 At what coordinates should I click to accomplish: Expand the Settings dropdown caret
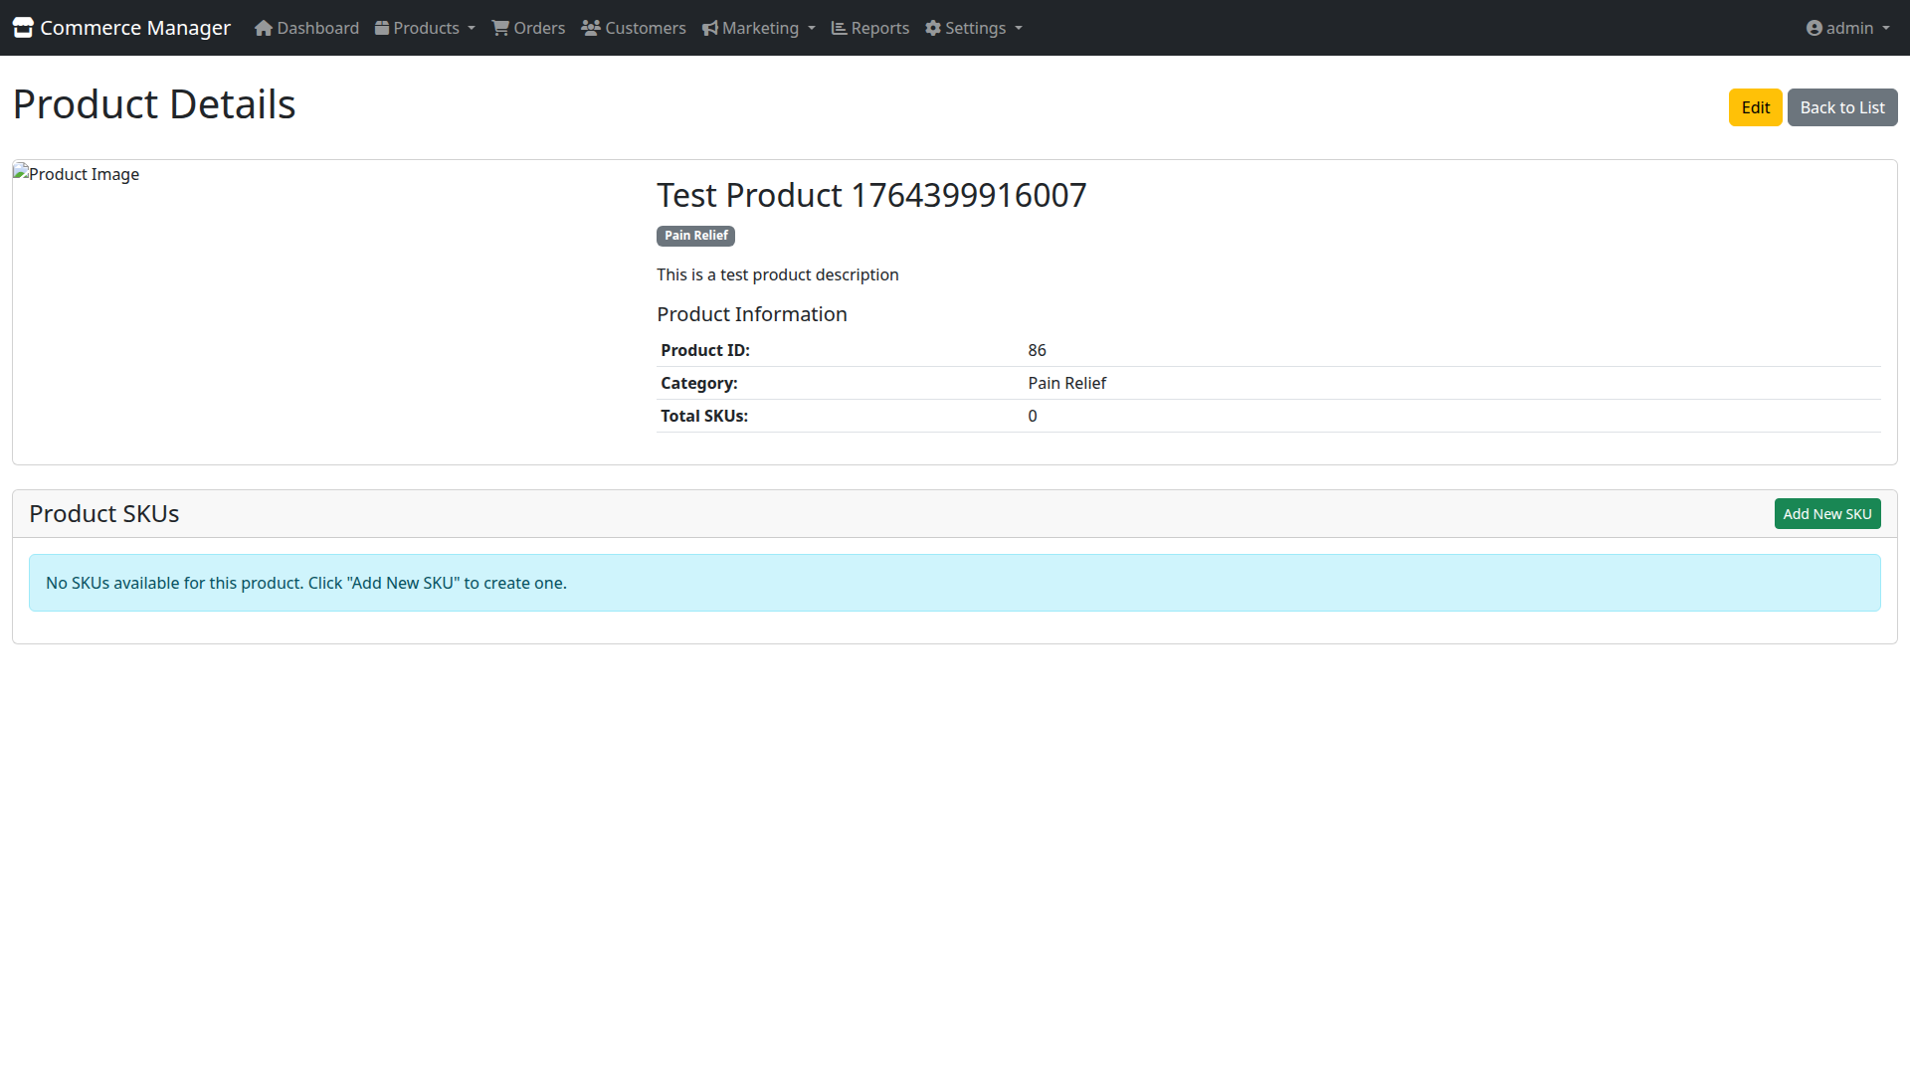click(x=1019, y=29)
